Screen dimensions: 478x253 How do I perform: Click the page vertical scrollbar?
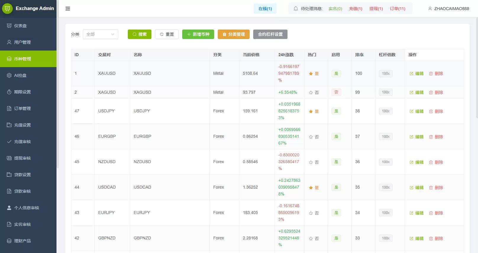477,68
